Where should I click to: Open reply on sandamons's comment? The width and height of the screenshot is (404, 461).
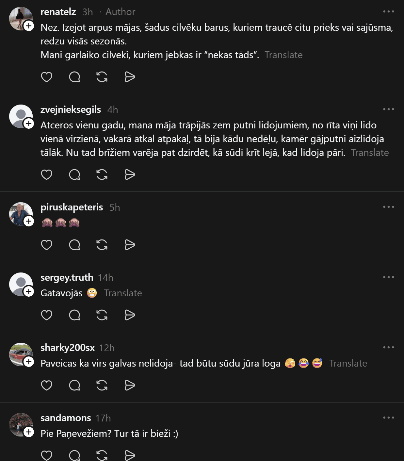click(74, 455)
